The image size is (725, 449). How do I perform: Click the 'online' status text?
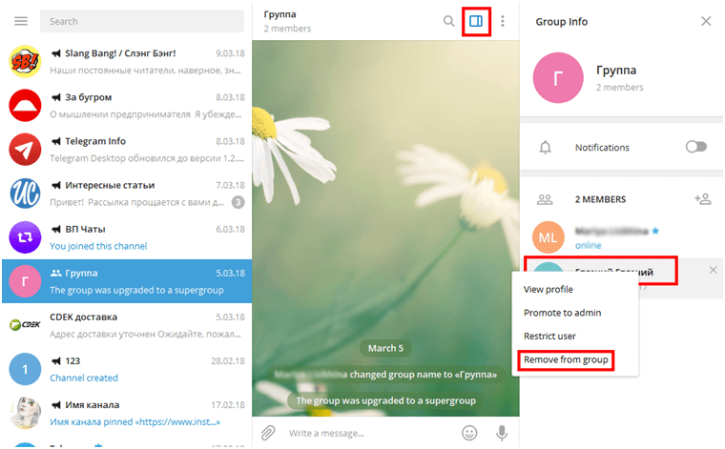pos(589,245)
